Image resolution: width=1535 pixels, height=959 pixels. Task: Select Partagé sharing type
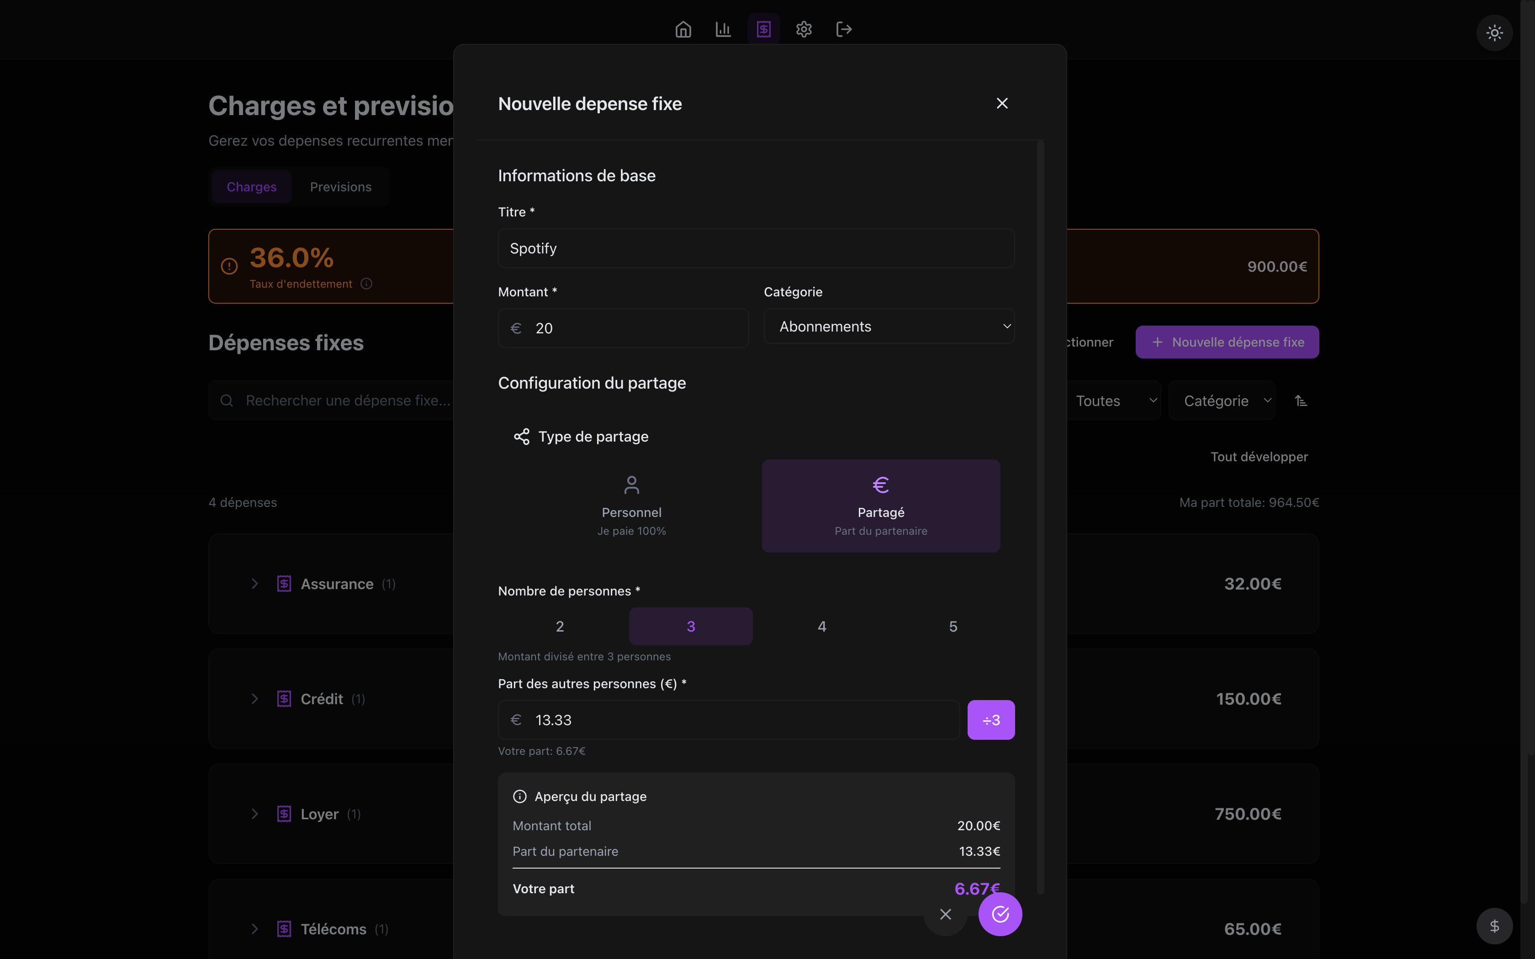tap(881, 506)
